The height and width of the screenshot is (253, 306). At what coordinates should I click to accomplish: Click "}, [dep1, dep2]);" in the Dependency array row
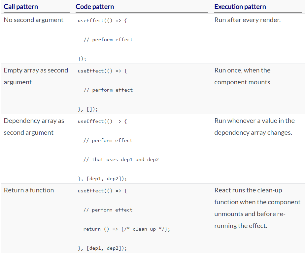(102, 179)
